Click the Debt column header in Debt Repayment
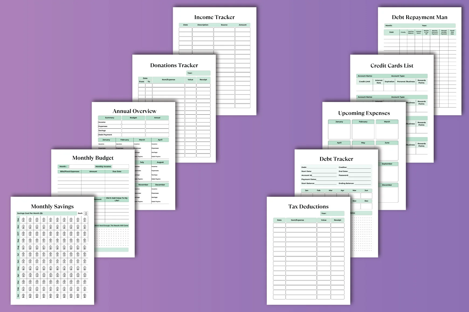 click(x=391, y=32)
